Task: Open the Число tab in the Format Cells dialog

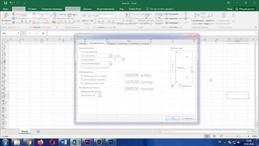Action: (83, 43)
